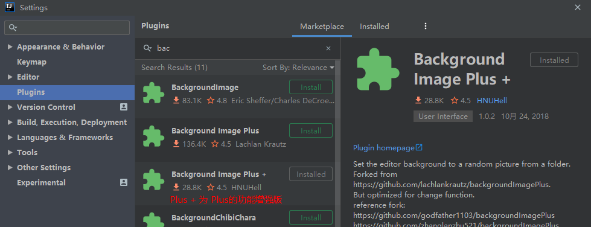591x227 pixels.
Task: Click 'Eric Sheffer/Charles DeCroe...' author text
Action: pos(283,101)
